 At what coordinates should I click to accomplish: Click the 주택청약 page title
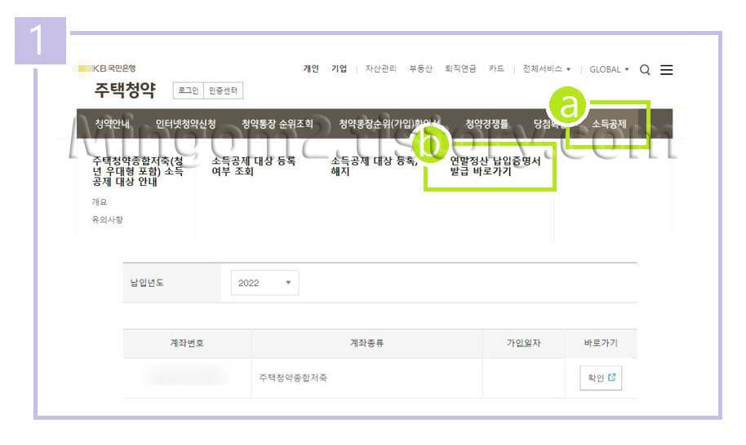point(125,90)
